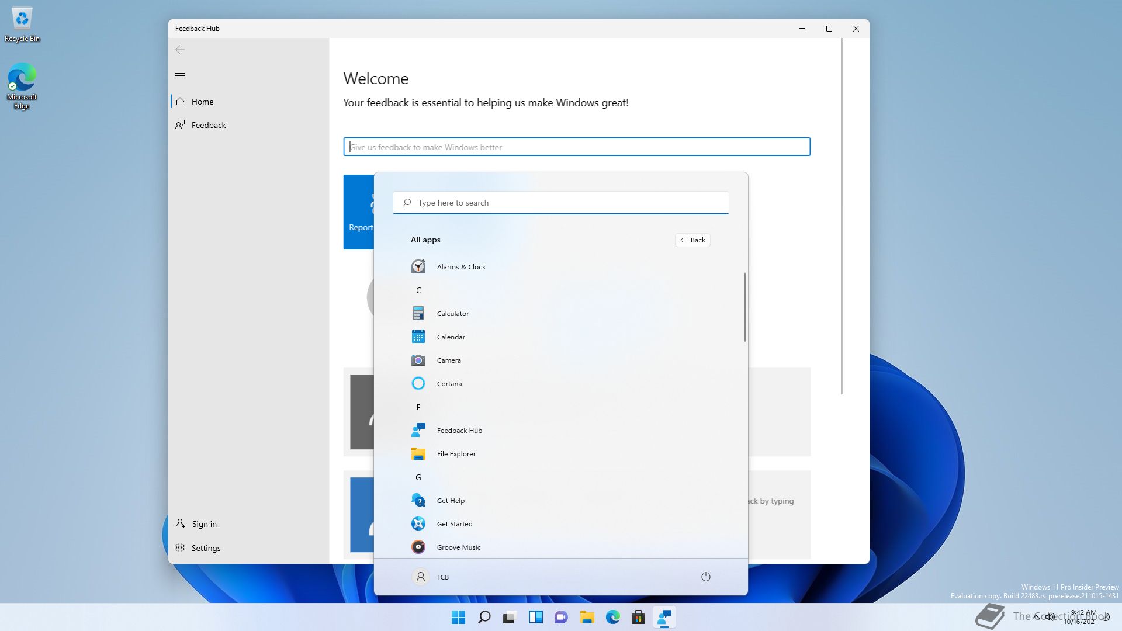Open Feedback Hub Settings
The image size is (1122, 631).
click(x=250, y=548)
